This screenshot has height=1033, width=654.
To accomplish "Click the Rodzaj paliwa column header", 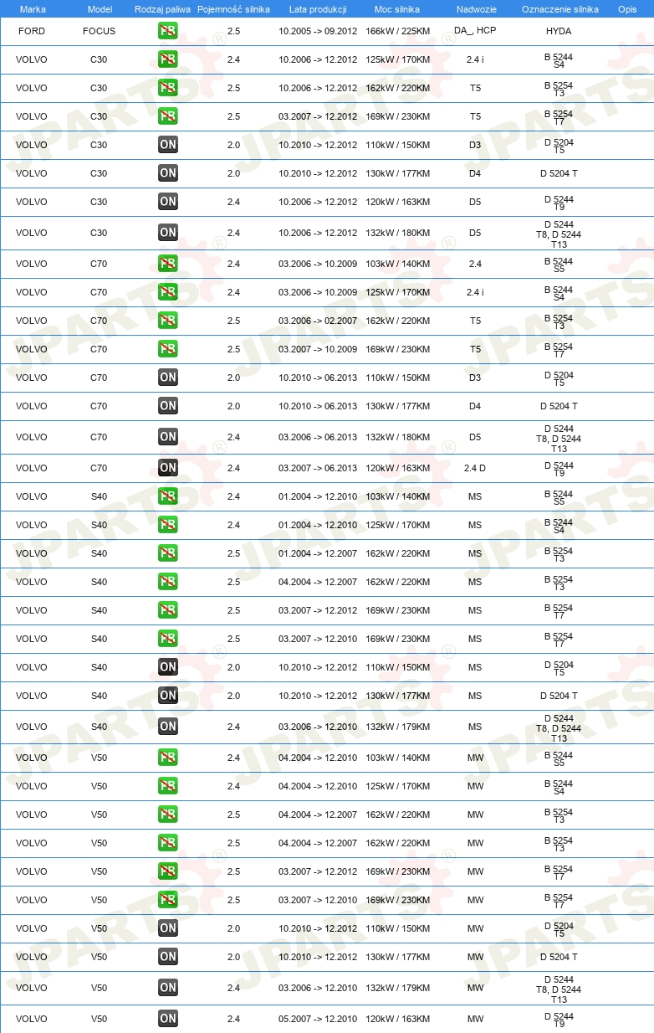I will click(x=162, y=8).
